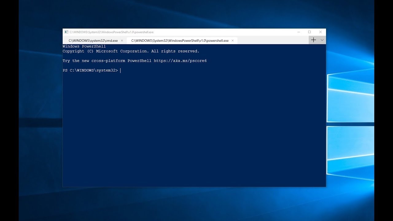Click the https://aka.ms/pscore6 URL text
This screenshot has width=393, height=221.
pos(180,61)
